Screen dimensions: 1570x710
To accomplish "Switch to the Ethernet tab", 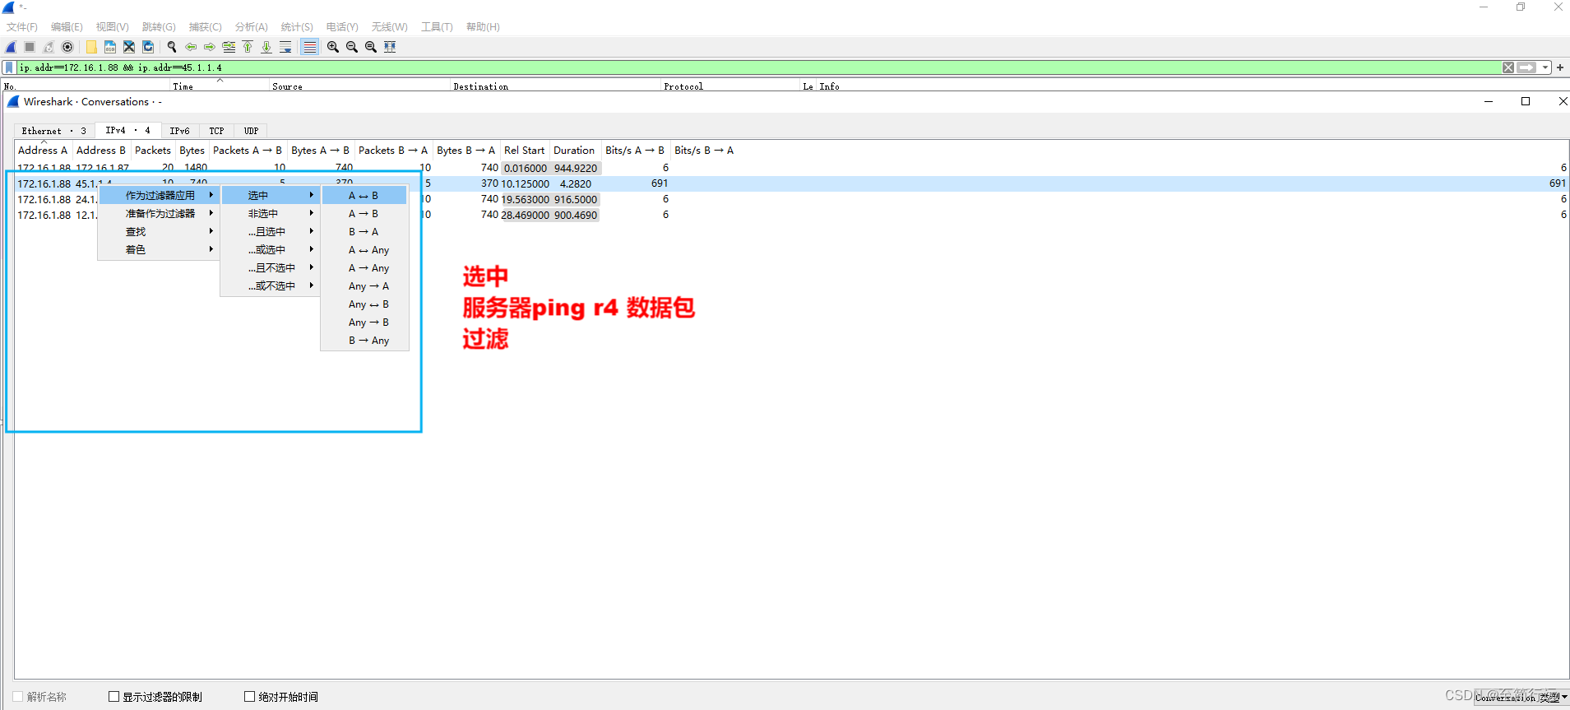I will (x=53, y=131).
